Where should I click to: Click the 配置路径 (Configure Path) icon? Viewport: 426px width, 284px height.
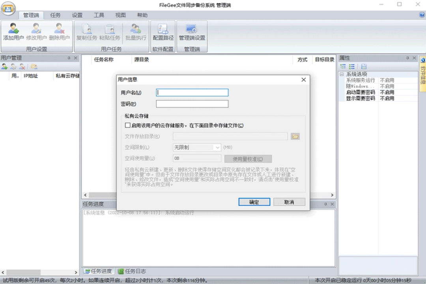(x=163, y=32)
